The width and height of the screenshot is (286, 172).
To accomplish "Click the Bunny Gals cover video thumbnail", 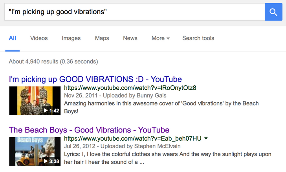I will click(x=35, y=100).
